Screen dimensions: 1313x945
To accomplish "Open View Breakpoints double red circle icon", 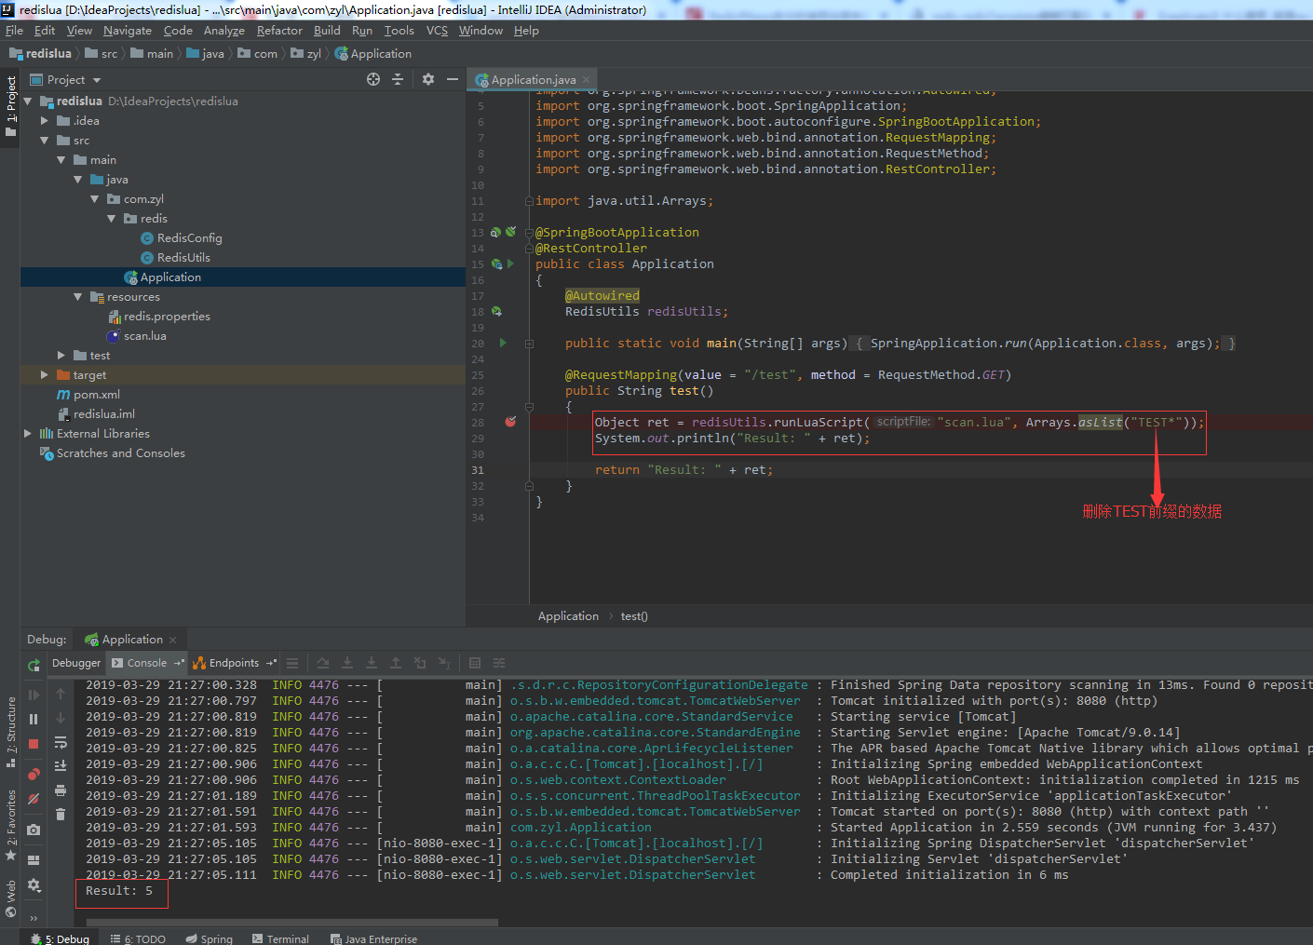I will pyautogui.click(x=34, y=775).
